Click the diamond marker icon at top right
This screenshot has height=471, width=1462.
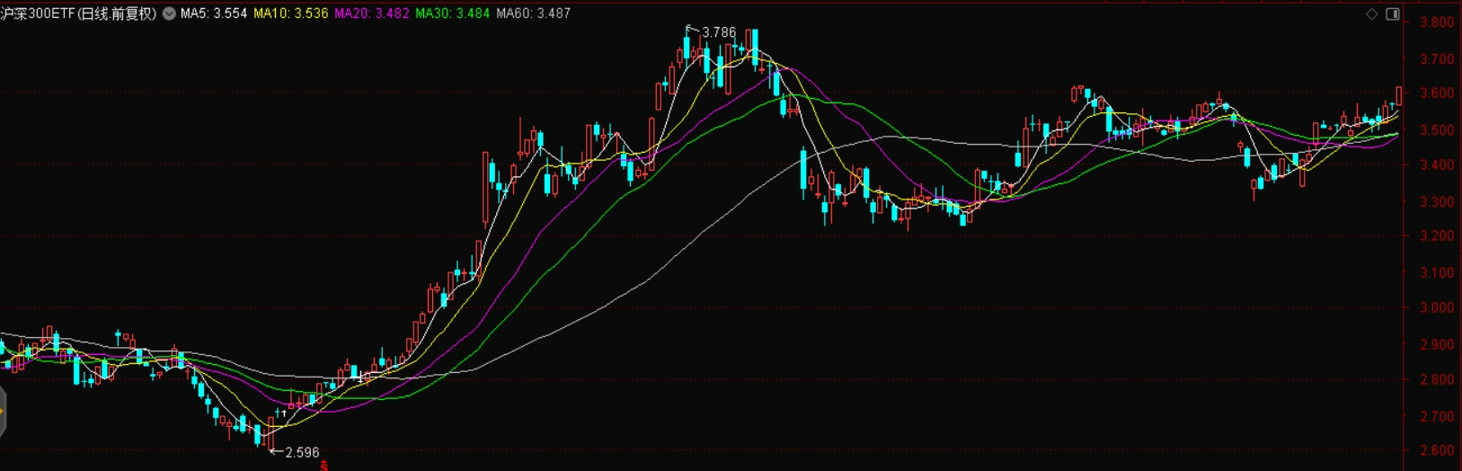click(x=1371, y=14)
